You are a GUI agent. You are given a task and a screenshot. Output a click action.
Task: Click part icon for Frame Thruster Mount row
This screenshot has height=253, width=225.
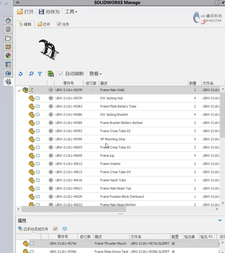point(26,243)
